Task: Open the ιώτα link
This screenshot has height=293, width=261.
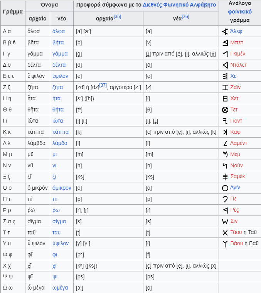Action: click(57, 121)
